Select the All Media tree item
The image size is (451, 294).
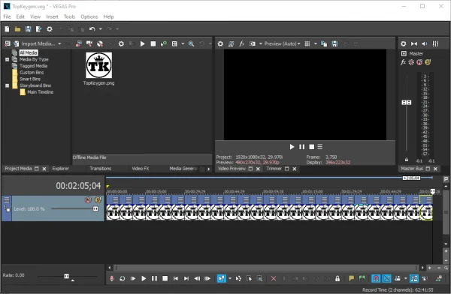point(29,52)
